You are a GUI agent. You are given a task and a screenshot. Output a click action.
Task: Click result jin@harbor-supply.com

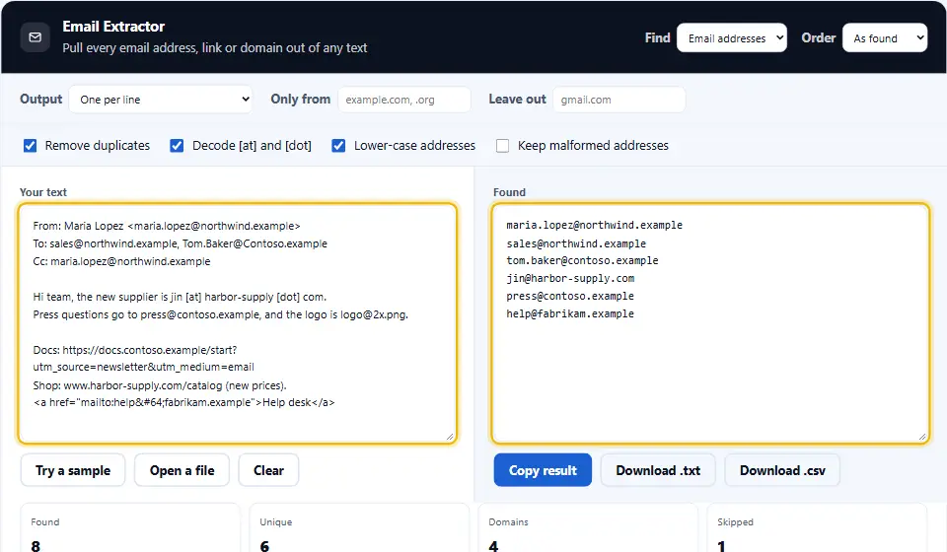570,278
